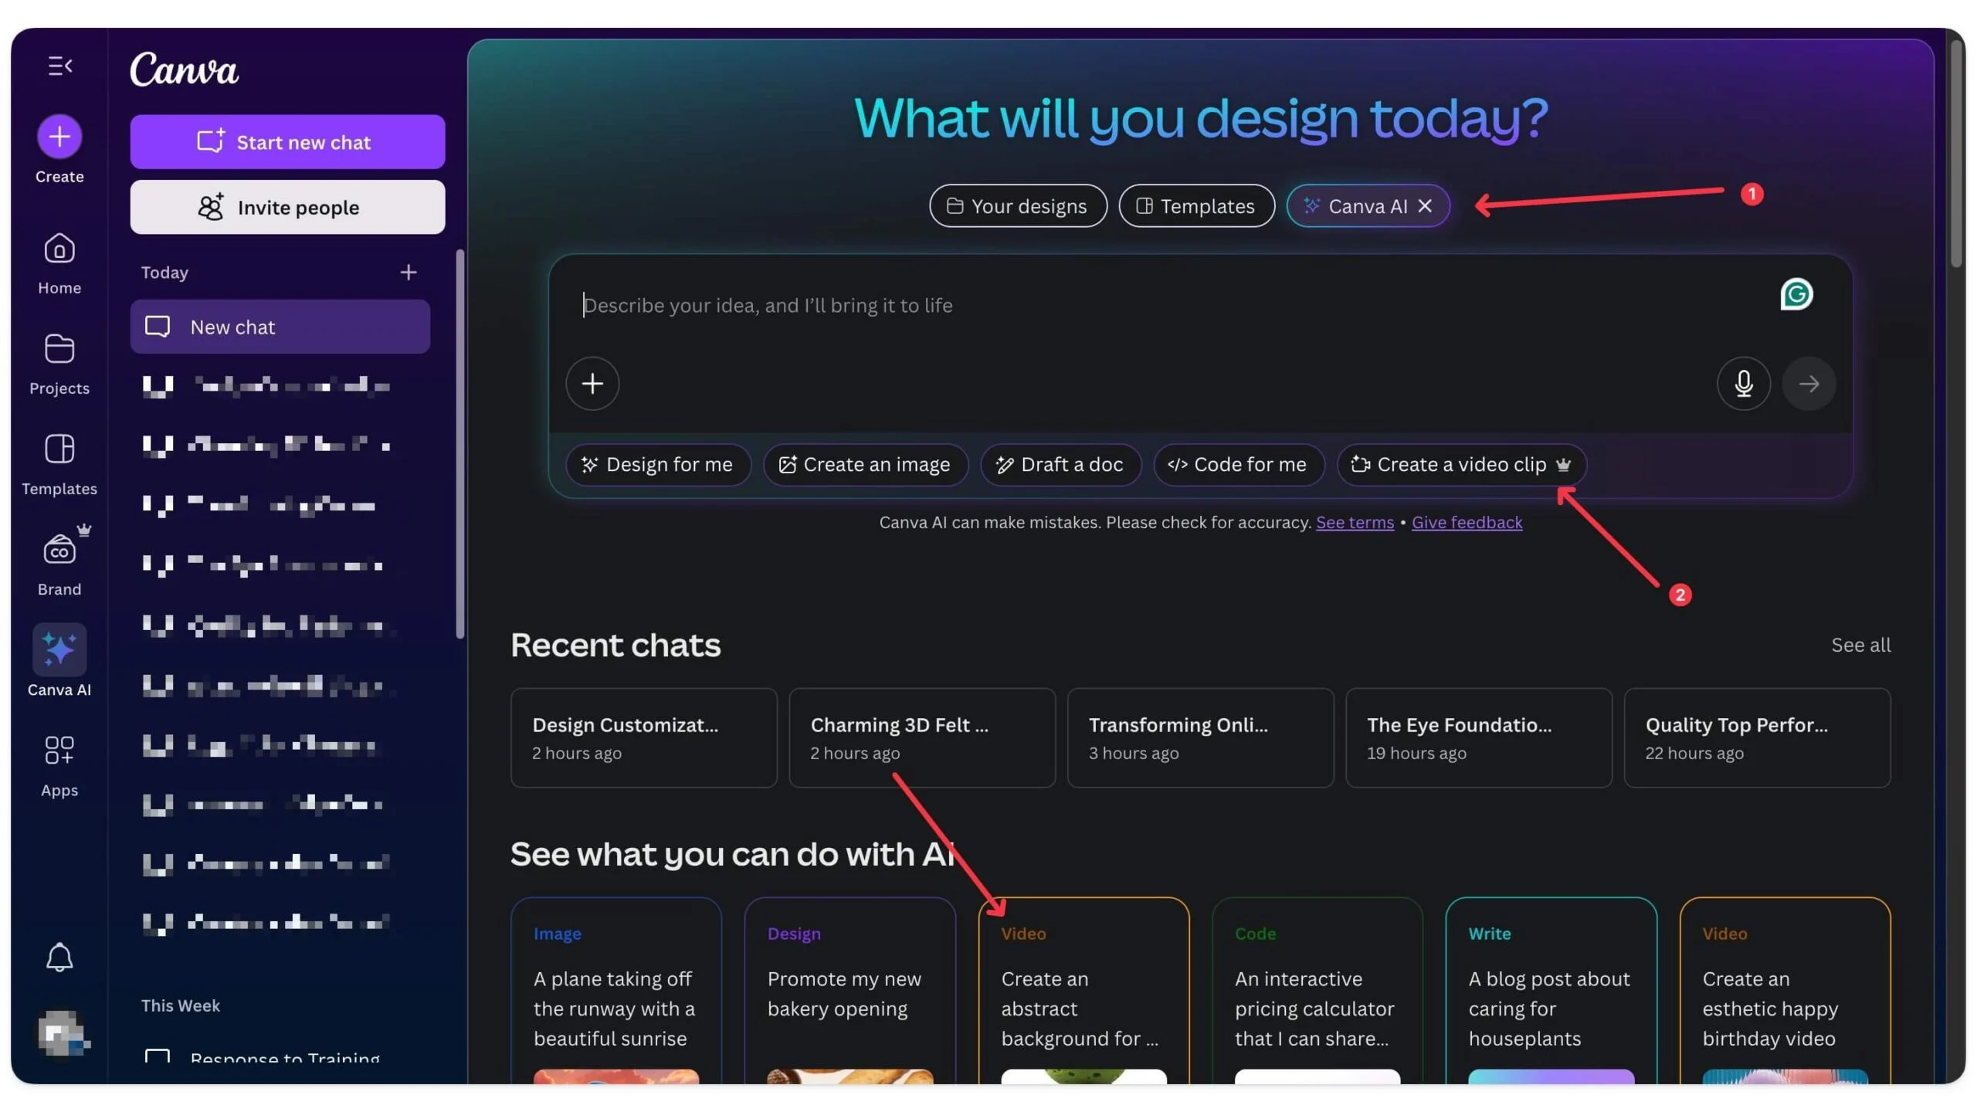Select New chat in Today list
Image resolution: width=1977 pixels, height=1112 pixels.
[x=280, y=327]
